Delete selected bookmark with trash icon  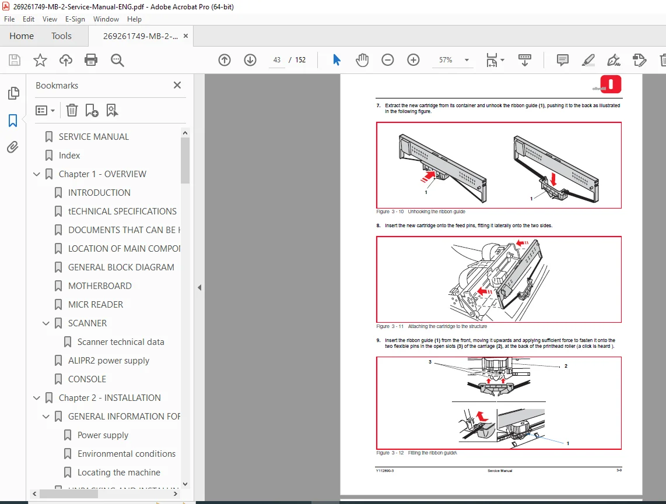click(x=72, y=110)
